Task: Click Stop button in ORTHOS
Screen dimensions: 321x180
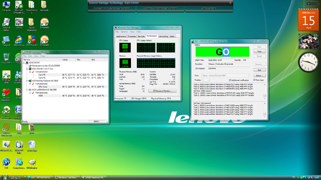Action: 259,52
